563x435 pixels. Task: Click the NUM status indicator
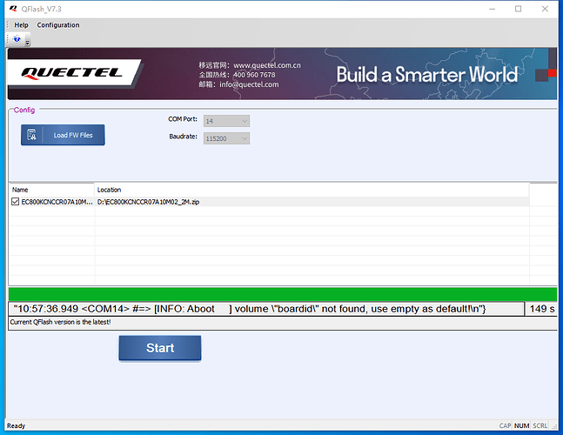(x=521, y=425)
